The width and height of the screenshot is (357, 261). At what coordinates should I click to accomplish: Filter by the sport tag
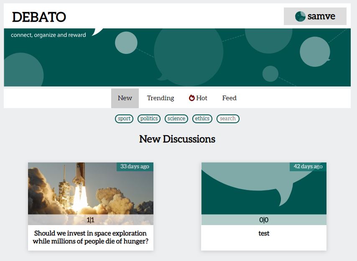point(124,119)
